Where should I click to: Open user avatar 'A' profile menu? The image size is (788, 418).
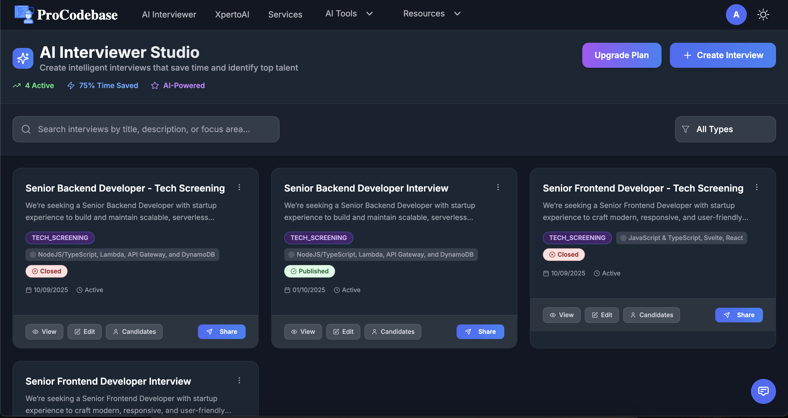click(736, 14)
